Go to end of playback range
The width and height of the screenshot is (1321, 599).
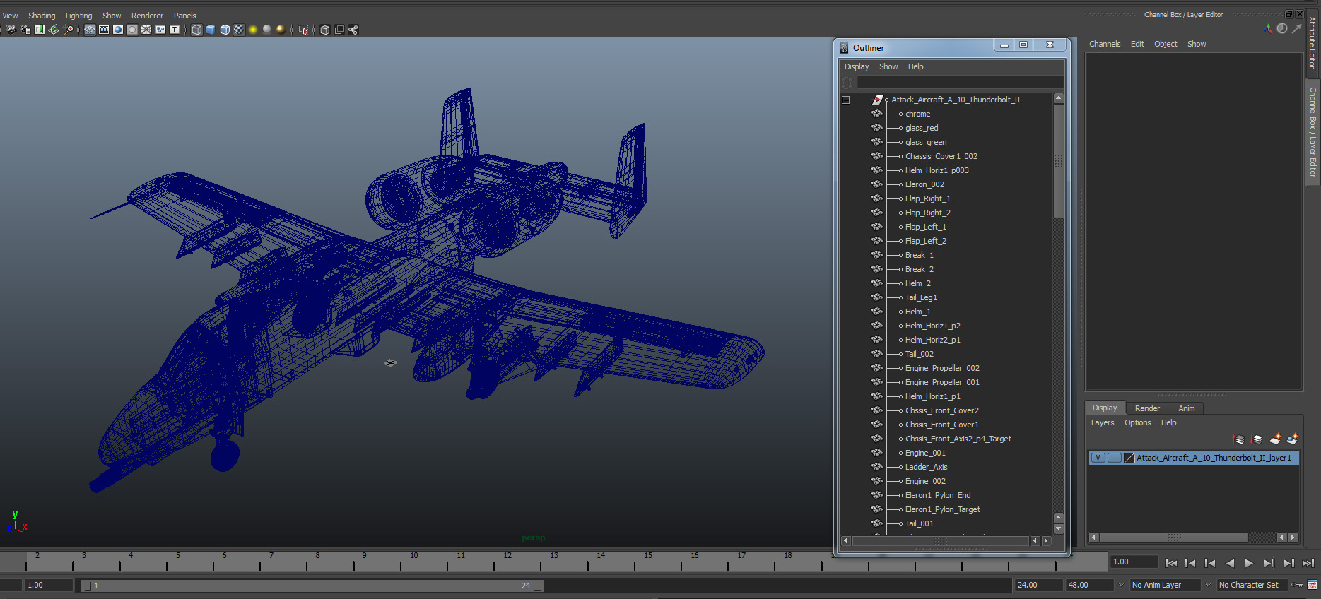1308,563
